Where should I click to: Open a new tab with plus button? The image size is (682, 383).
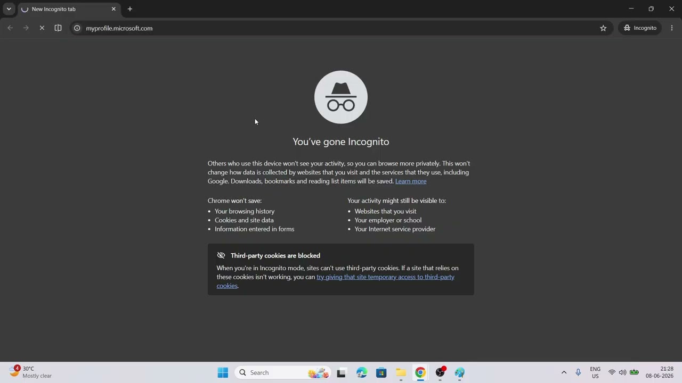(129, 9)
